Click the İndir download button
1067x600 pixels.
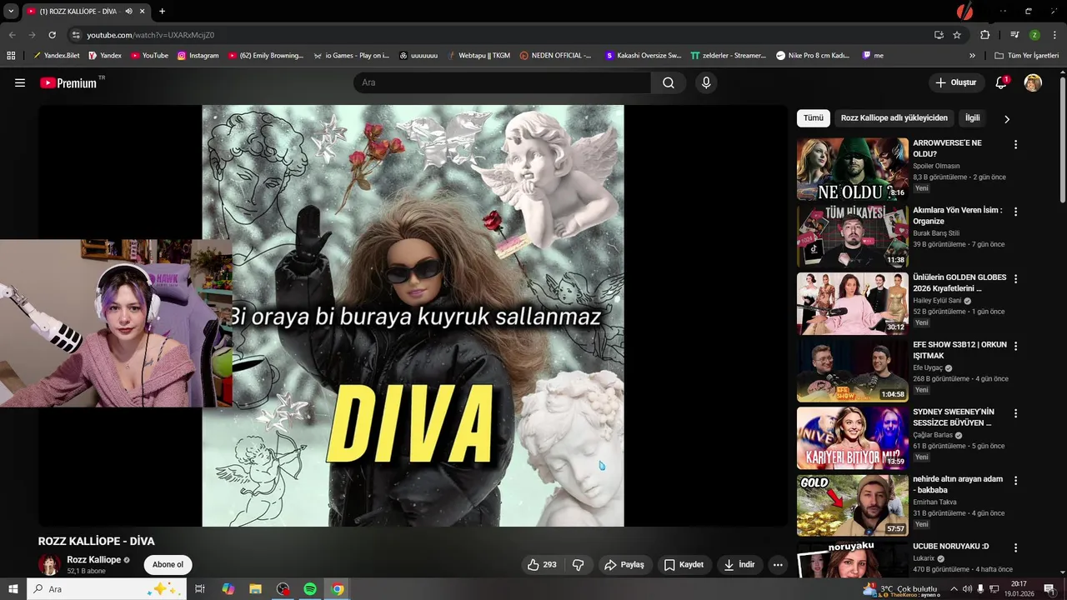tap(739, 564)
